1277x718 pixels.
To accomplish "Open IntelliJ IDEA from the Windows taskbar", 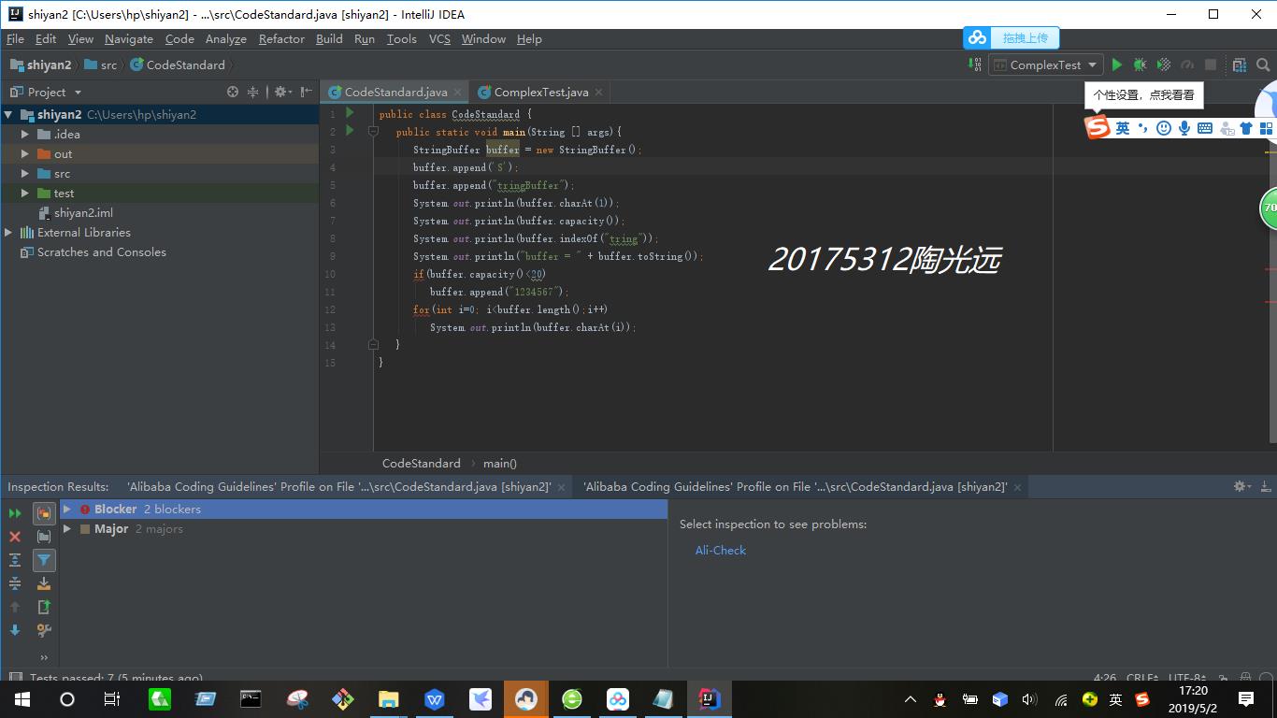I will 709,698.
